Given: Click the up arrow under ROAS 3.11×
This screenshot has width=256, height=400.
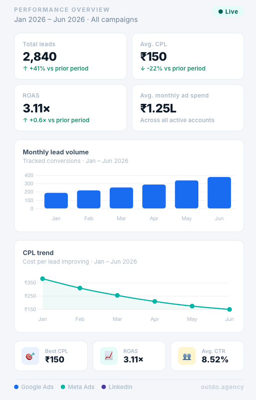Looking at the screenshot, I should (x=25, y=120).
